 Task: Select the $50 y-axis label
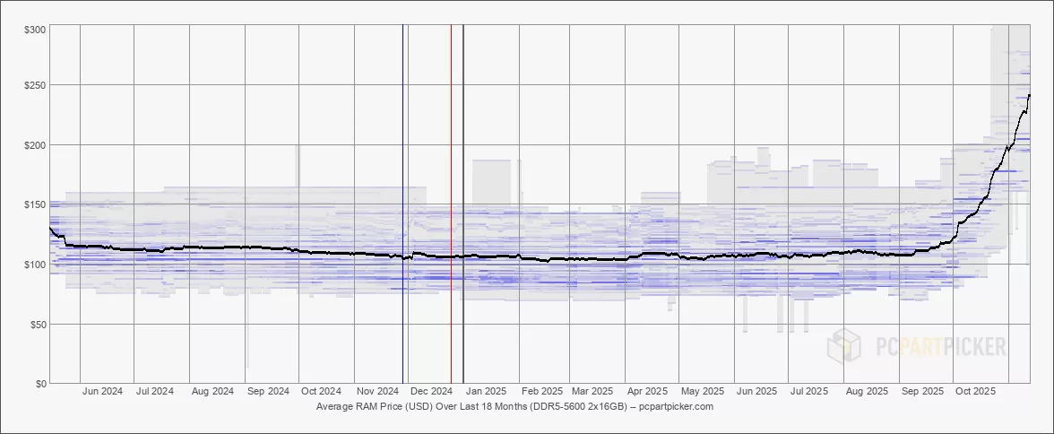click(x=38, y=324)
